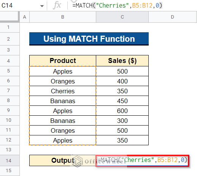Click the select-all corner box
Screen dimensions: 197x176
tap(9, 17)
